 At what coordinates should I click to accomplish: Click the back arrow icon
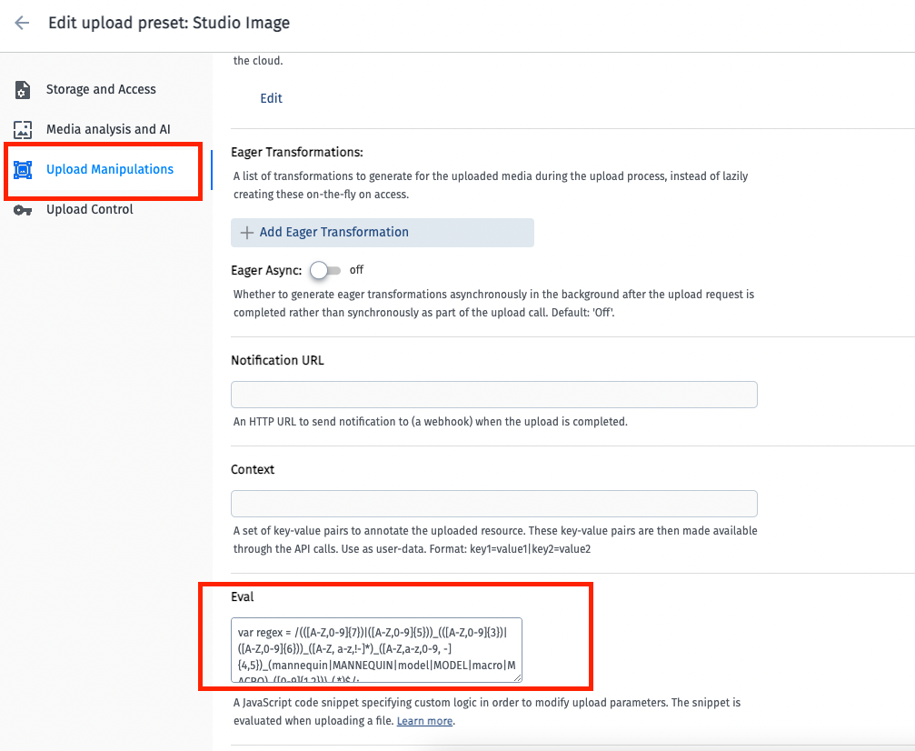pyautogui.click(x=22, y=23)
